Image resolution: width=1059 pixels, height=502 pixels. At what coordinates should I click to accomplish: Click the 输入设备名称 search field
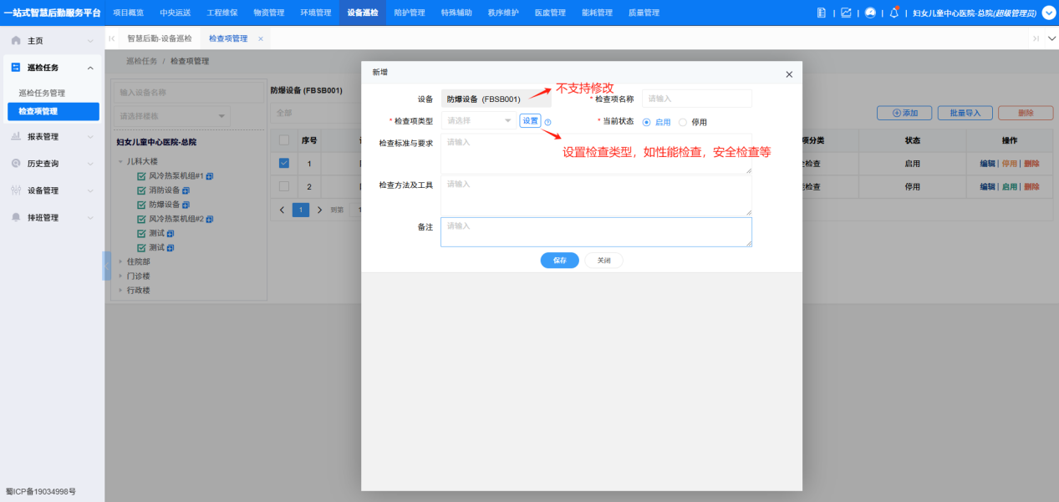[x=188, y=93]
